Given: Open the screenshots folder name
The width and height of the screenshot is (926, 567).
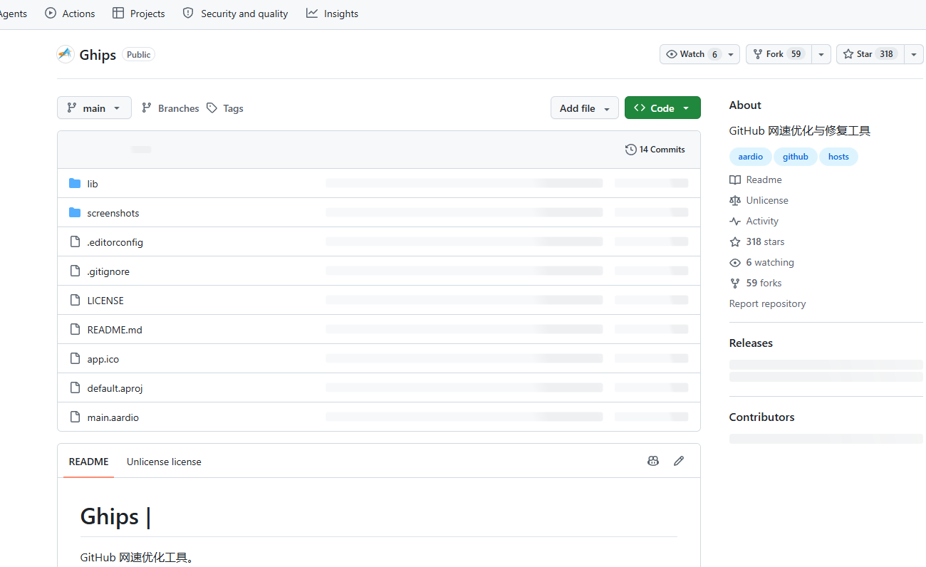Looking at the screenshot, I should click(113, 213).
